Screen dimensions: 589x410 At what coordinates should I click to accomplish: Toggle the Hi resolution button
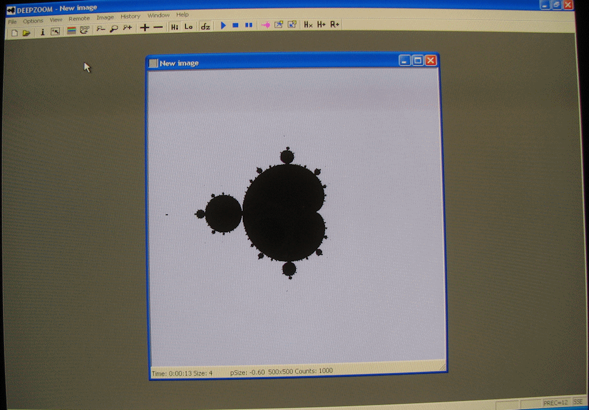(x=175, y=26)
